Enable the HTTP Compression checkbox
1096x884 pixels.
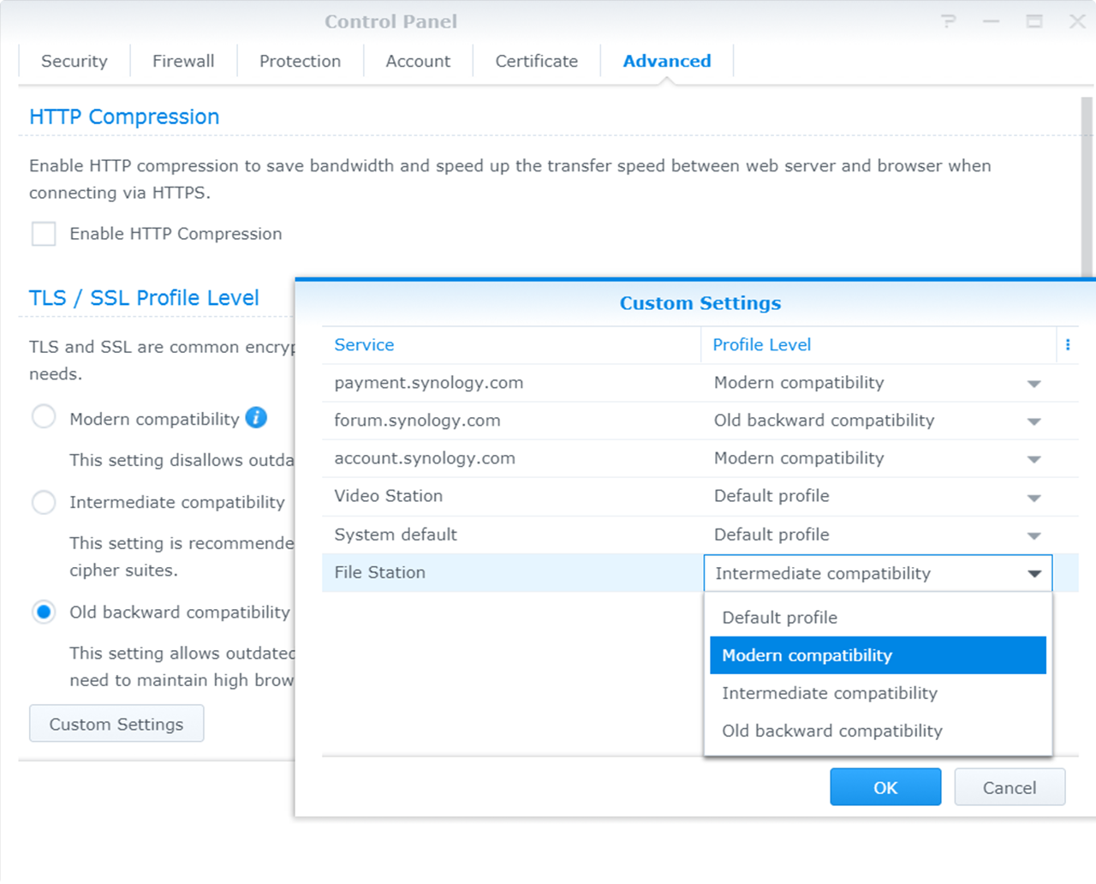(43, 233)
